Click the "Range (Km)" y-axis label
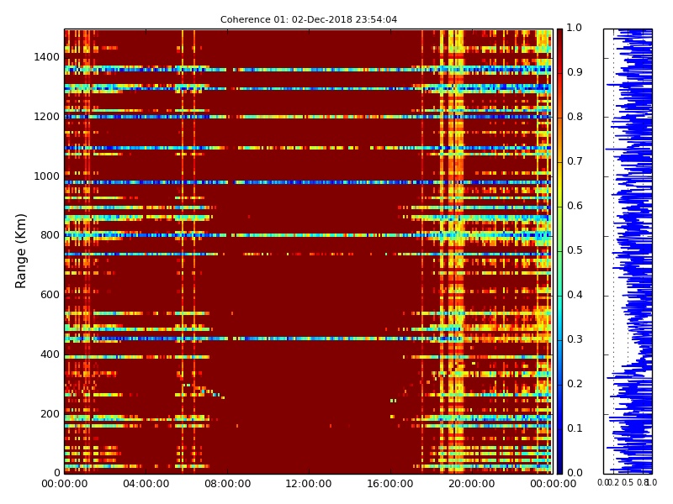673x504 pixels. (22, 250)
